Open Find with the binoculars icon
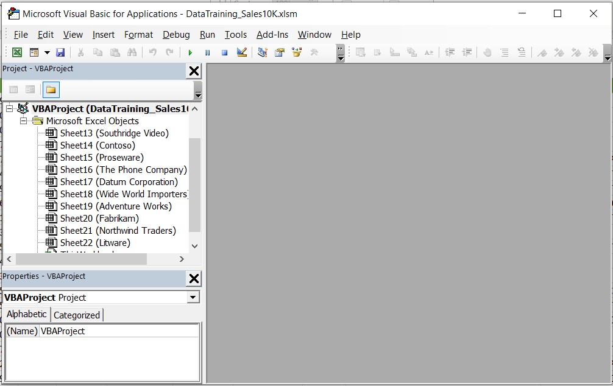The width and height of the screenshot is (613, 386). tap(132, 52)
